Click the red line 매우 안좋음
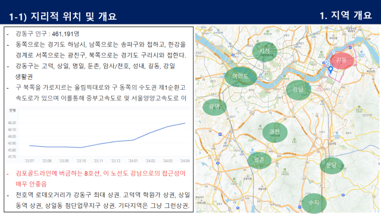This screenshot has height=214, width=381. (x=31, y=184)
